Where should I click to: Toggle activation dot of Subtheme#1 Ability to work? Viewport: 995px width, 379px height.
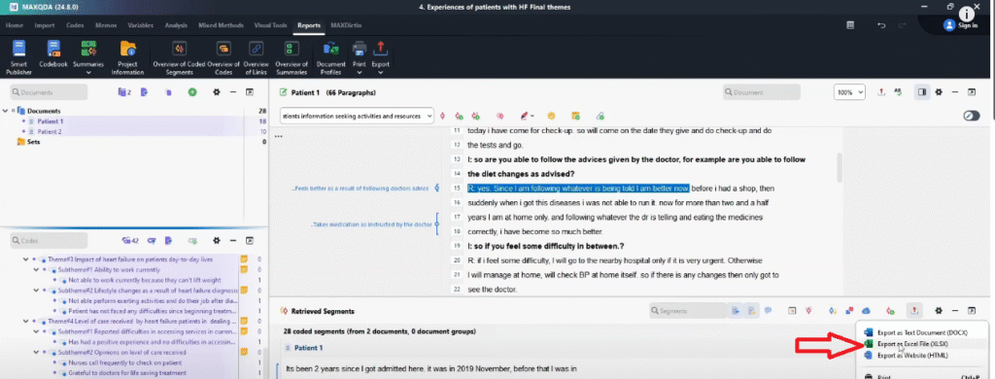click(46, 270)
